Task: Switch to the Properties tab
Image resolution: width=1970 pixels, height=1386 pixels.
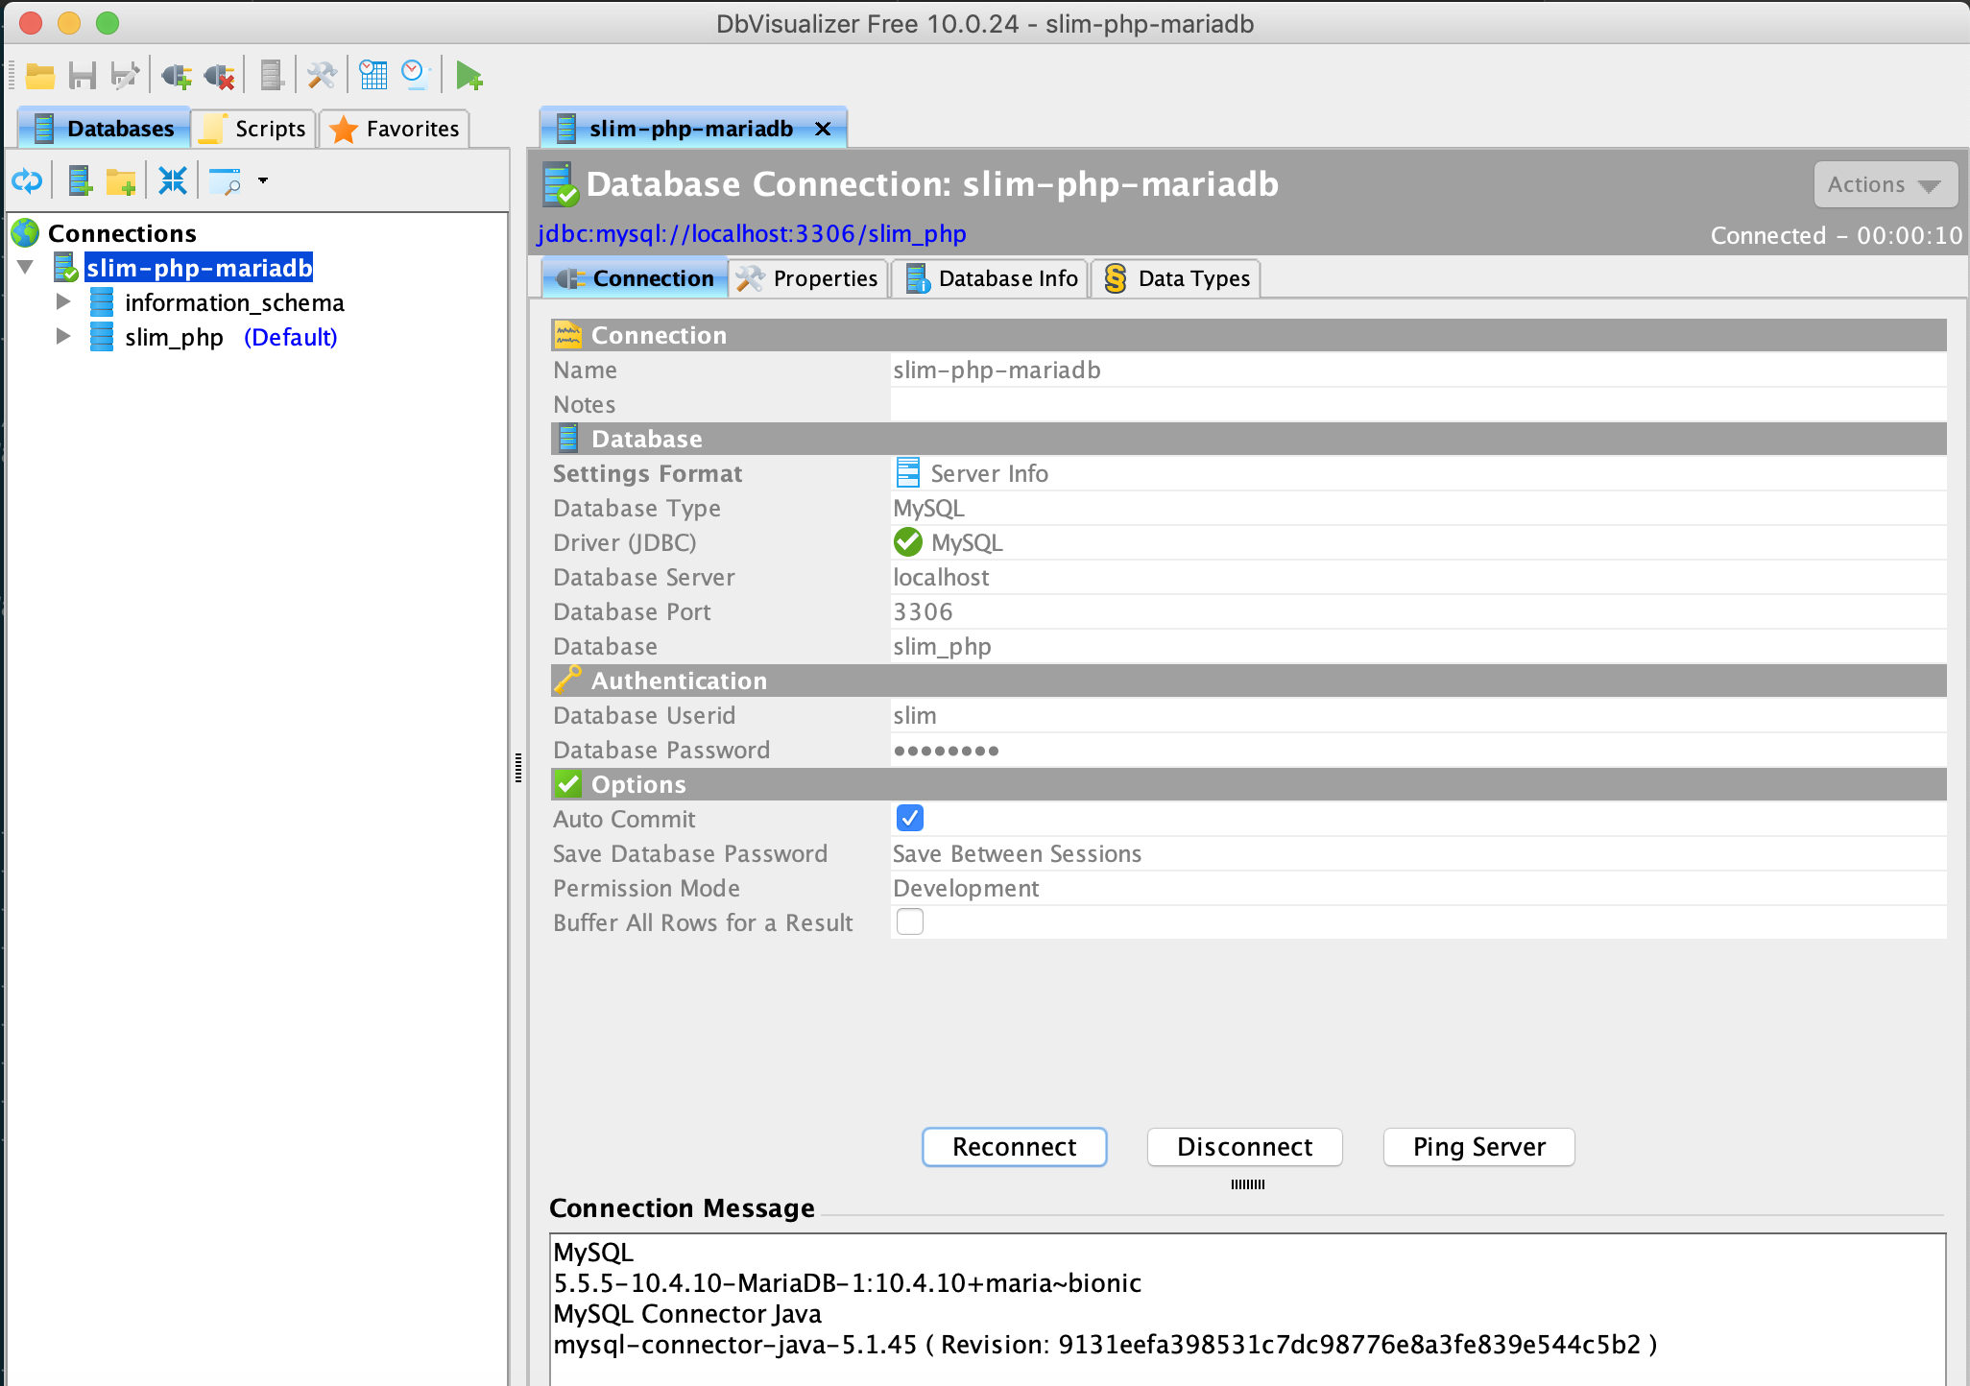Action: pos(808,278)
